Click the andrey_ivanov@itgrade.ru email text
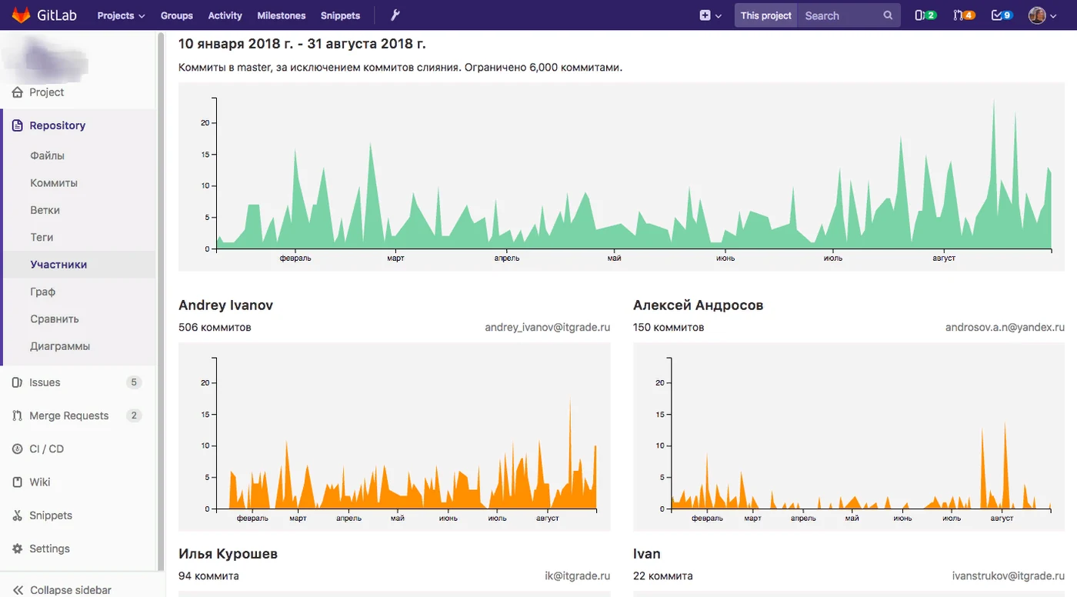The width and height of the screenshot is (1077, 597). pos(548,327)
